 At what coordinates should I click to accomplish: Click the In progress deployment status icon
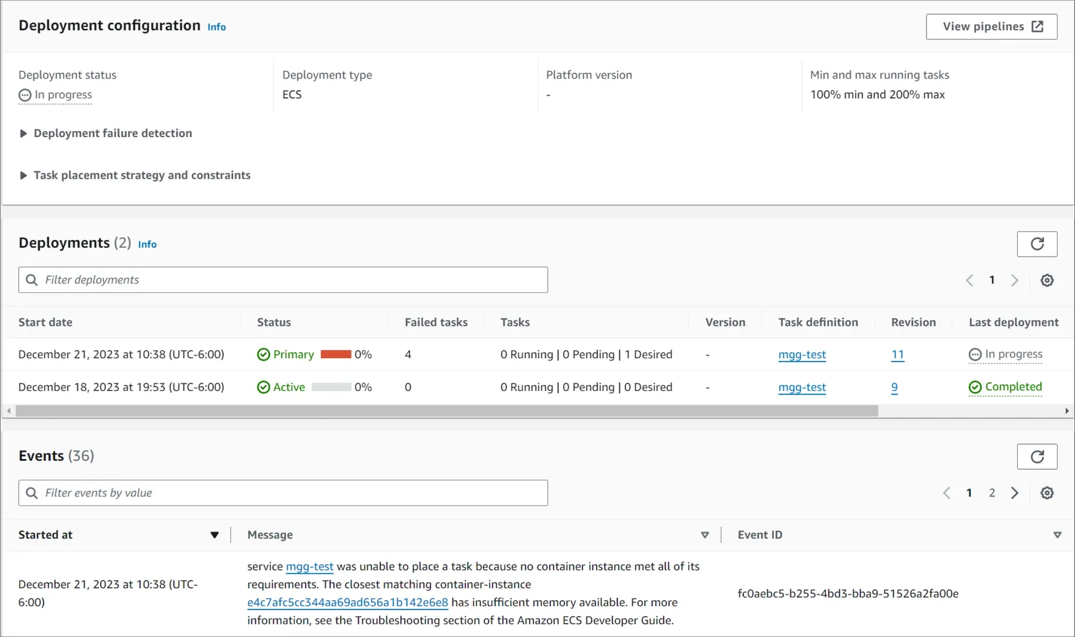[x=25, y=95]
